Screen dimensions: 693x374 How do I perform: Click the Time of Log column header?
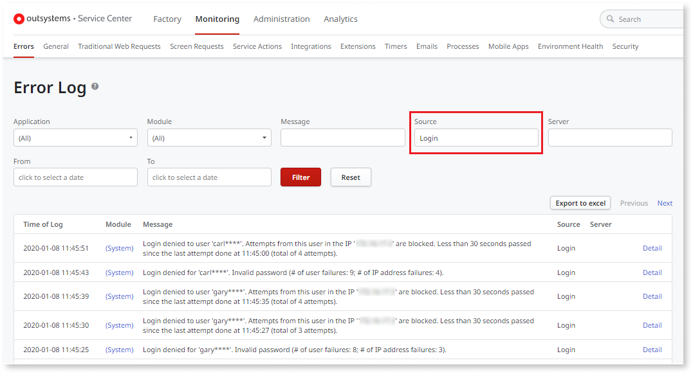coord(43,224)
